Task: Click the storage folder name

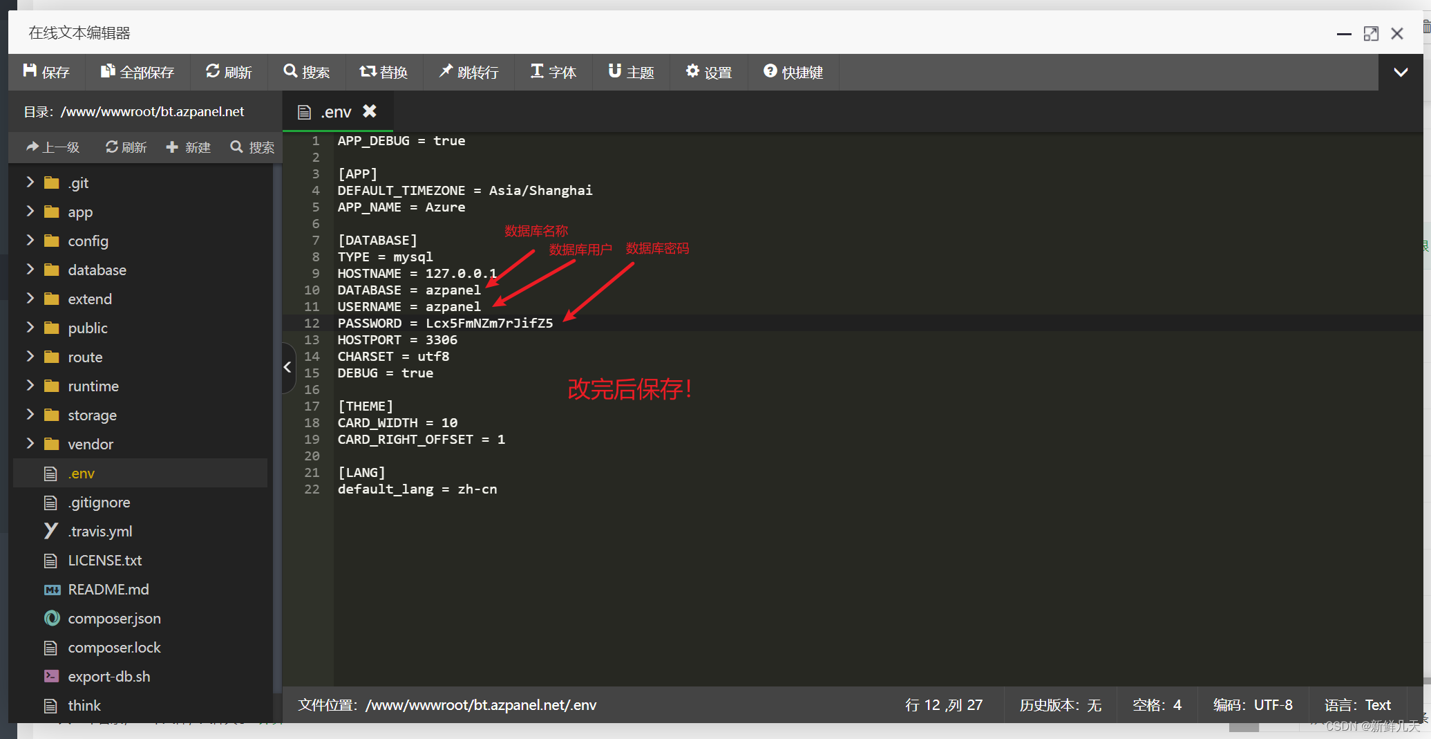Action: pos(92,415)
